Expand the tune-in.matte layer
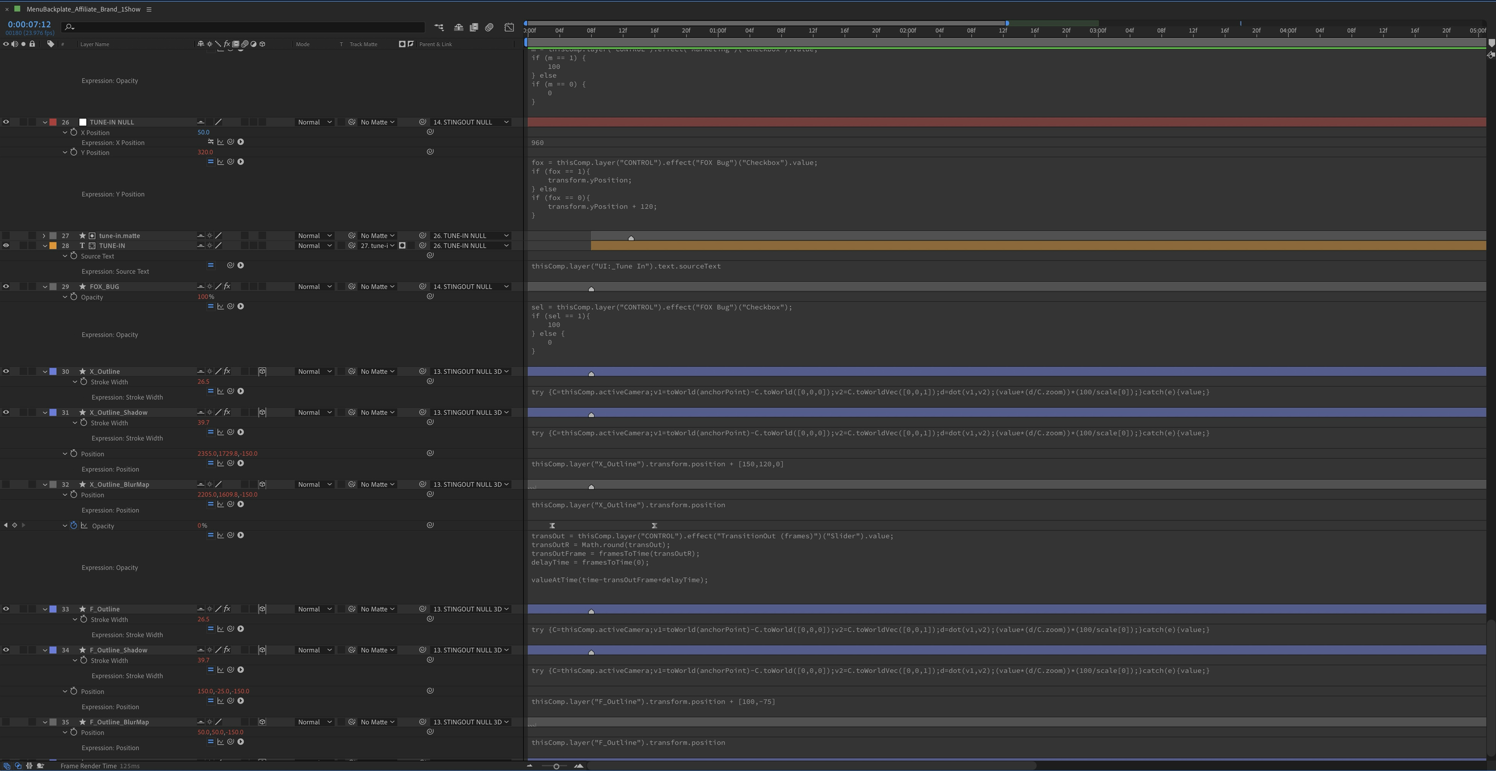The width and height of the screenshot is (1496, 771). click(44, 236)
